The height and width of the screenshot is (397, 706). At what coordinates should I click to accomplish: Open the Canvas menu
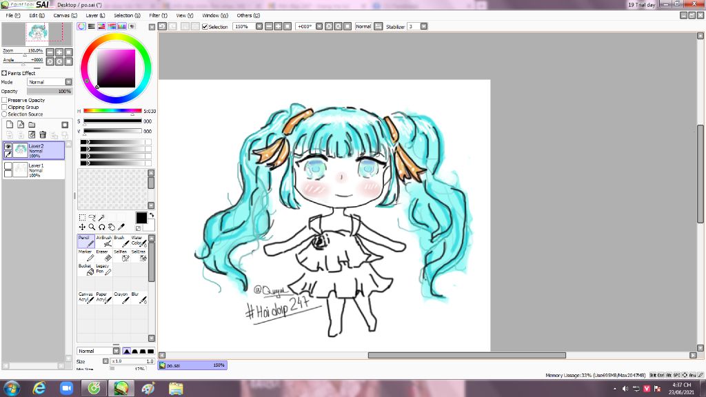[x=65, y=15]
